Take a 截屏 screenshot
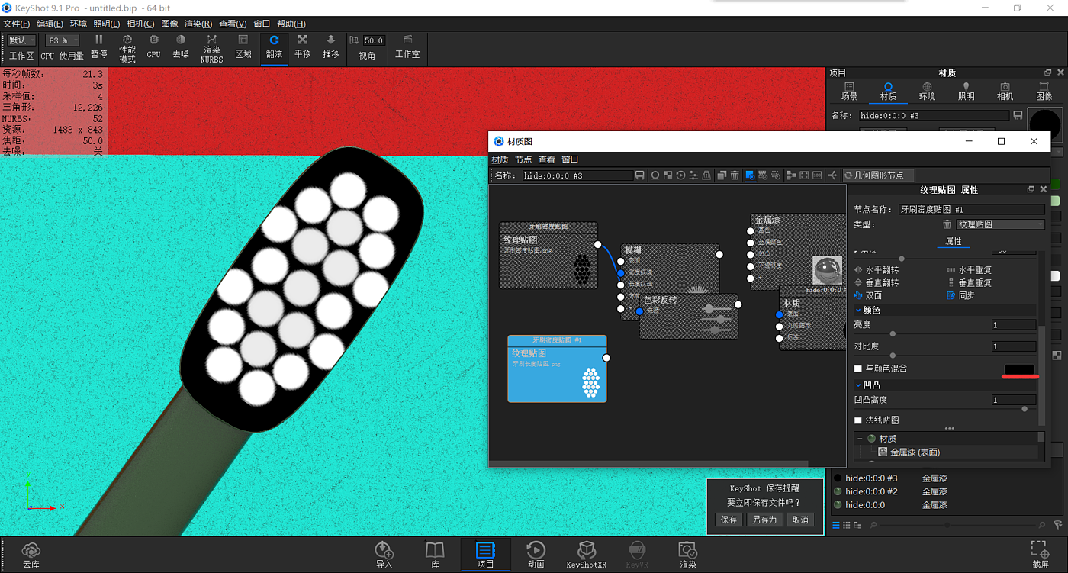 [1039, 555]
